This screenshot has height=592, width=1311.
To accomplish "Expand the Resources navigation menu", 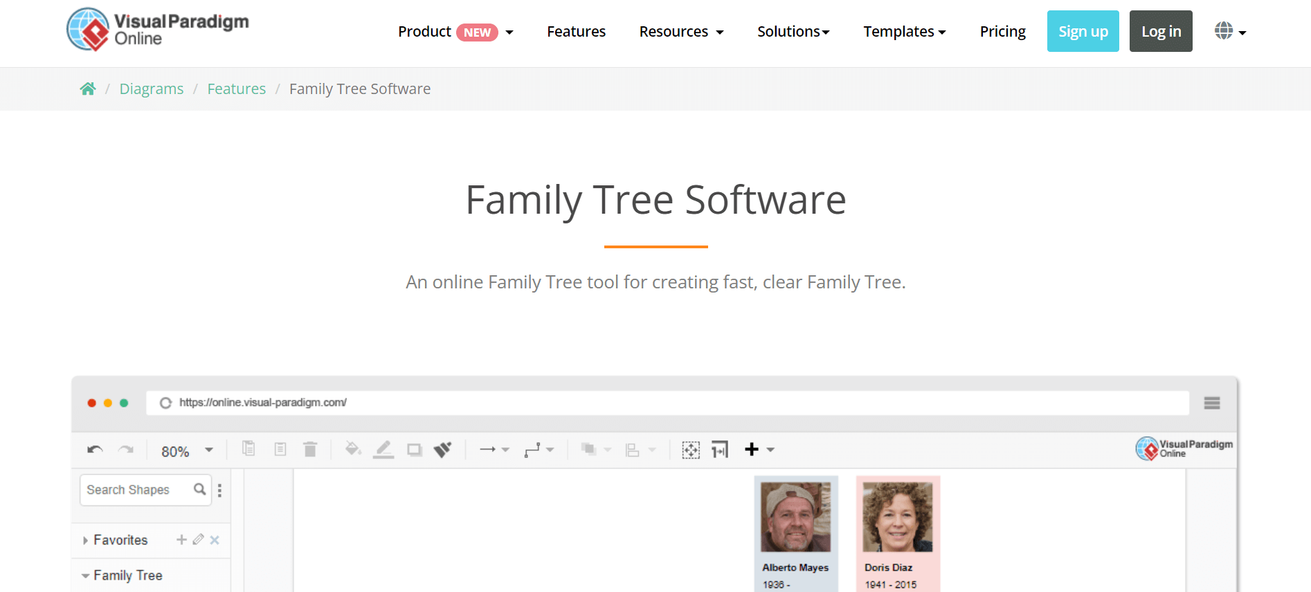I will [681, 32].
